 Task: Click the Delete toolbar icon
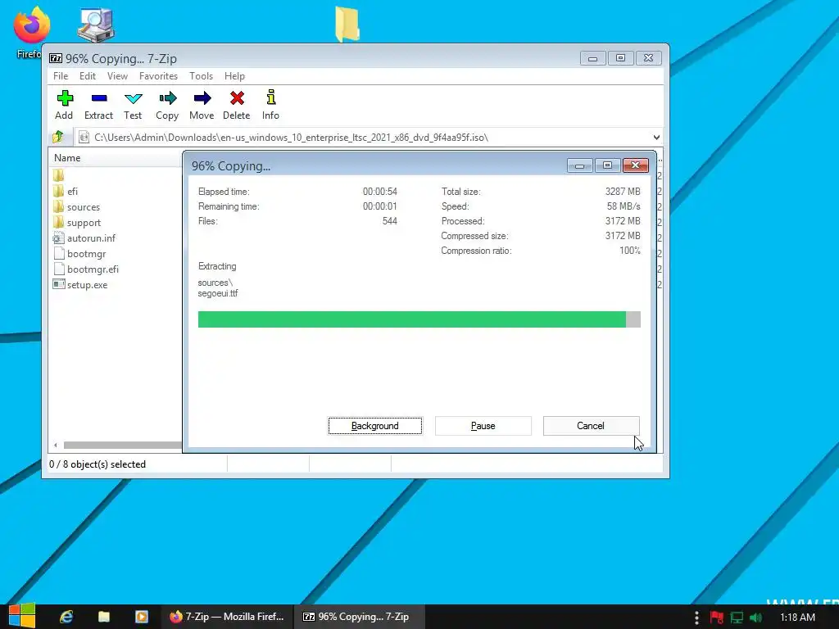[x=237, y=105]
